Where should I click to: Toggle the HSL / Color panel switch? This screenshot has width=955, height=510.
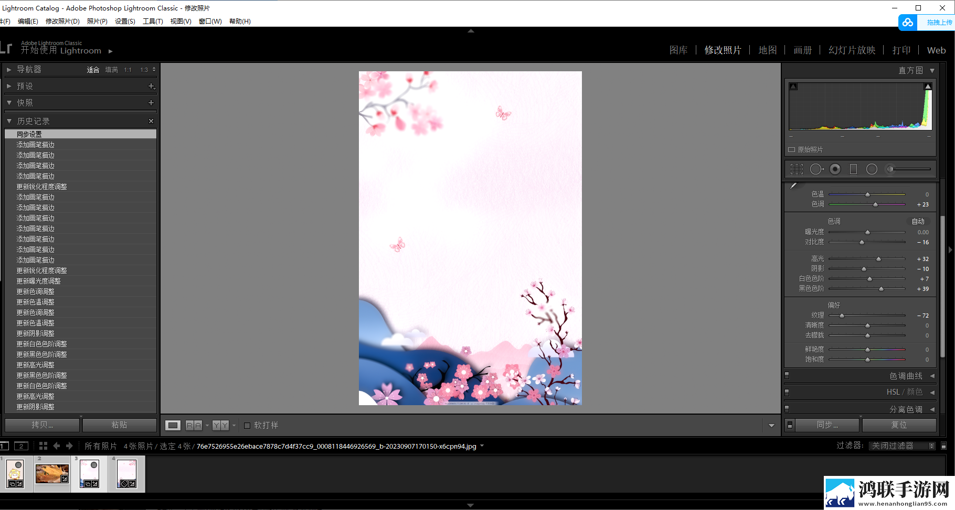(x=787, y=392)
